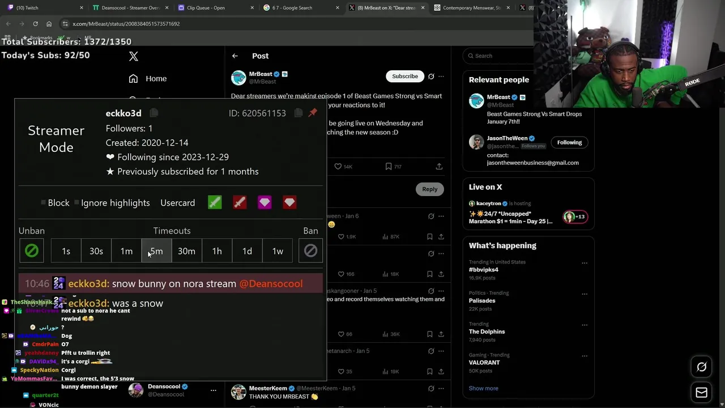Subscribe to MrBeast
The image size is (725, 408).
[405, 76]
